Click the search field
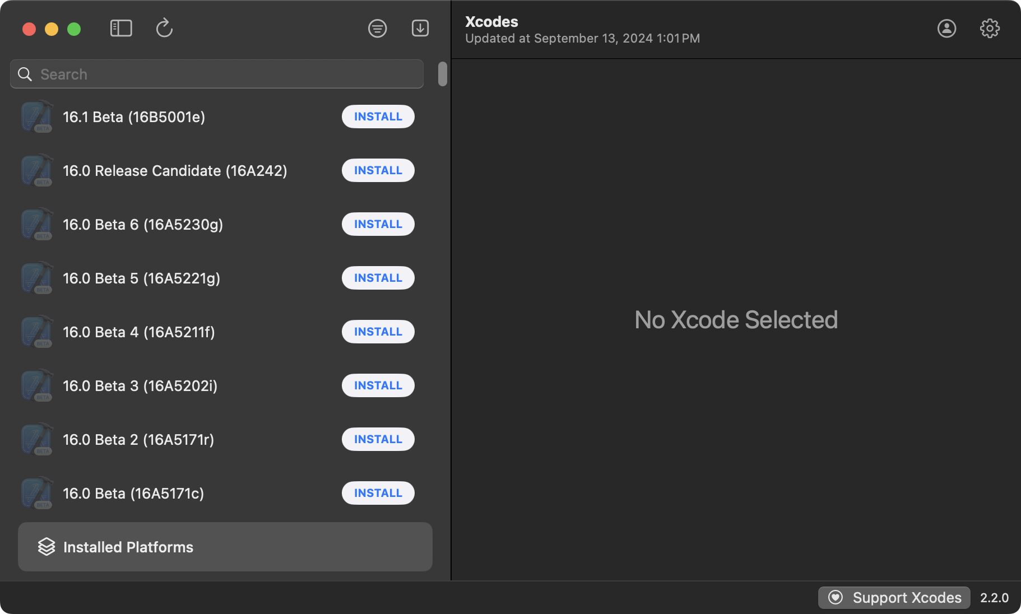This screenshot has height=614, width=1021. click(224, 74)
